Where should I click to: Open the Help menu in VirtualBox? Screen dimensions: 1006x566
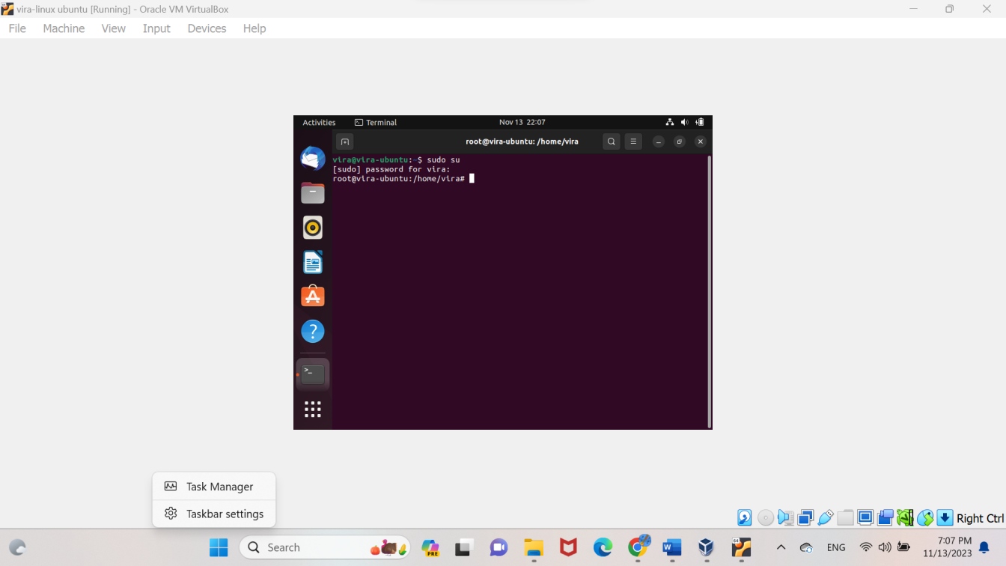[254, 28]
